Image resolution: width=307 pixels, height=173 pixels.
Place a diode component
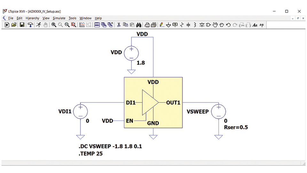coord(202,25)
